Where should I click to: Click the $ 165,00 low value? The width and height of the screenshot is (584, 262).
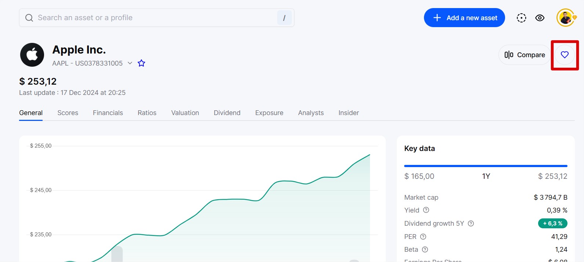click(419, 176)
